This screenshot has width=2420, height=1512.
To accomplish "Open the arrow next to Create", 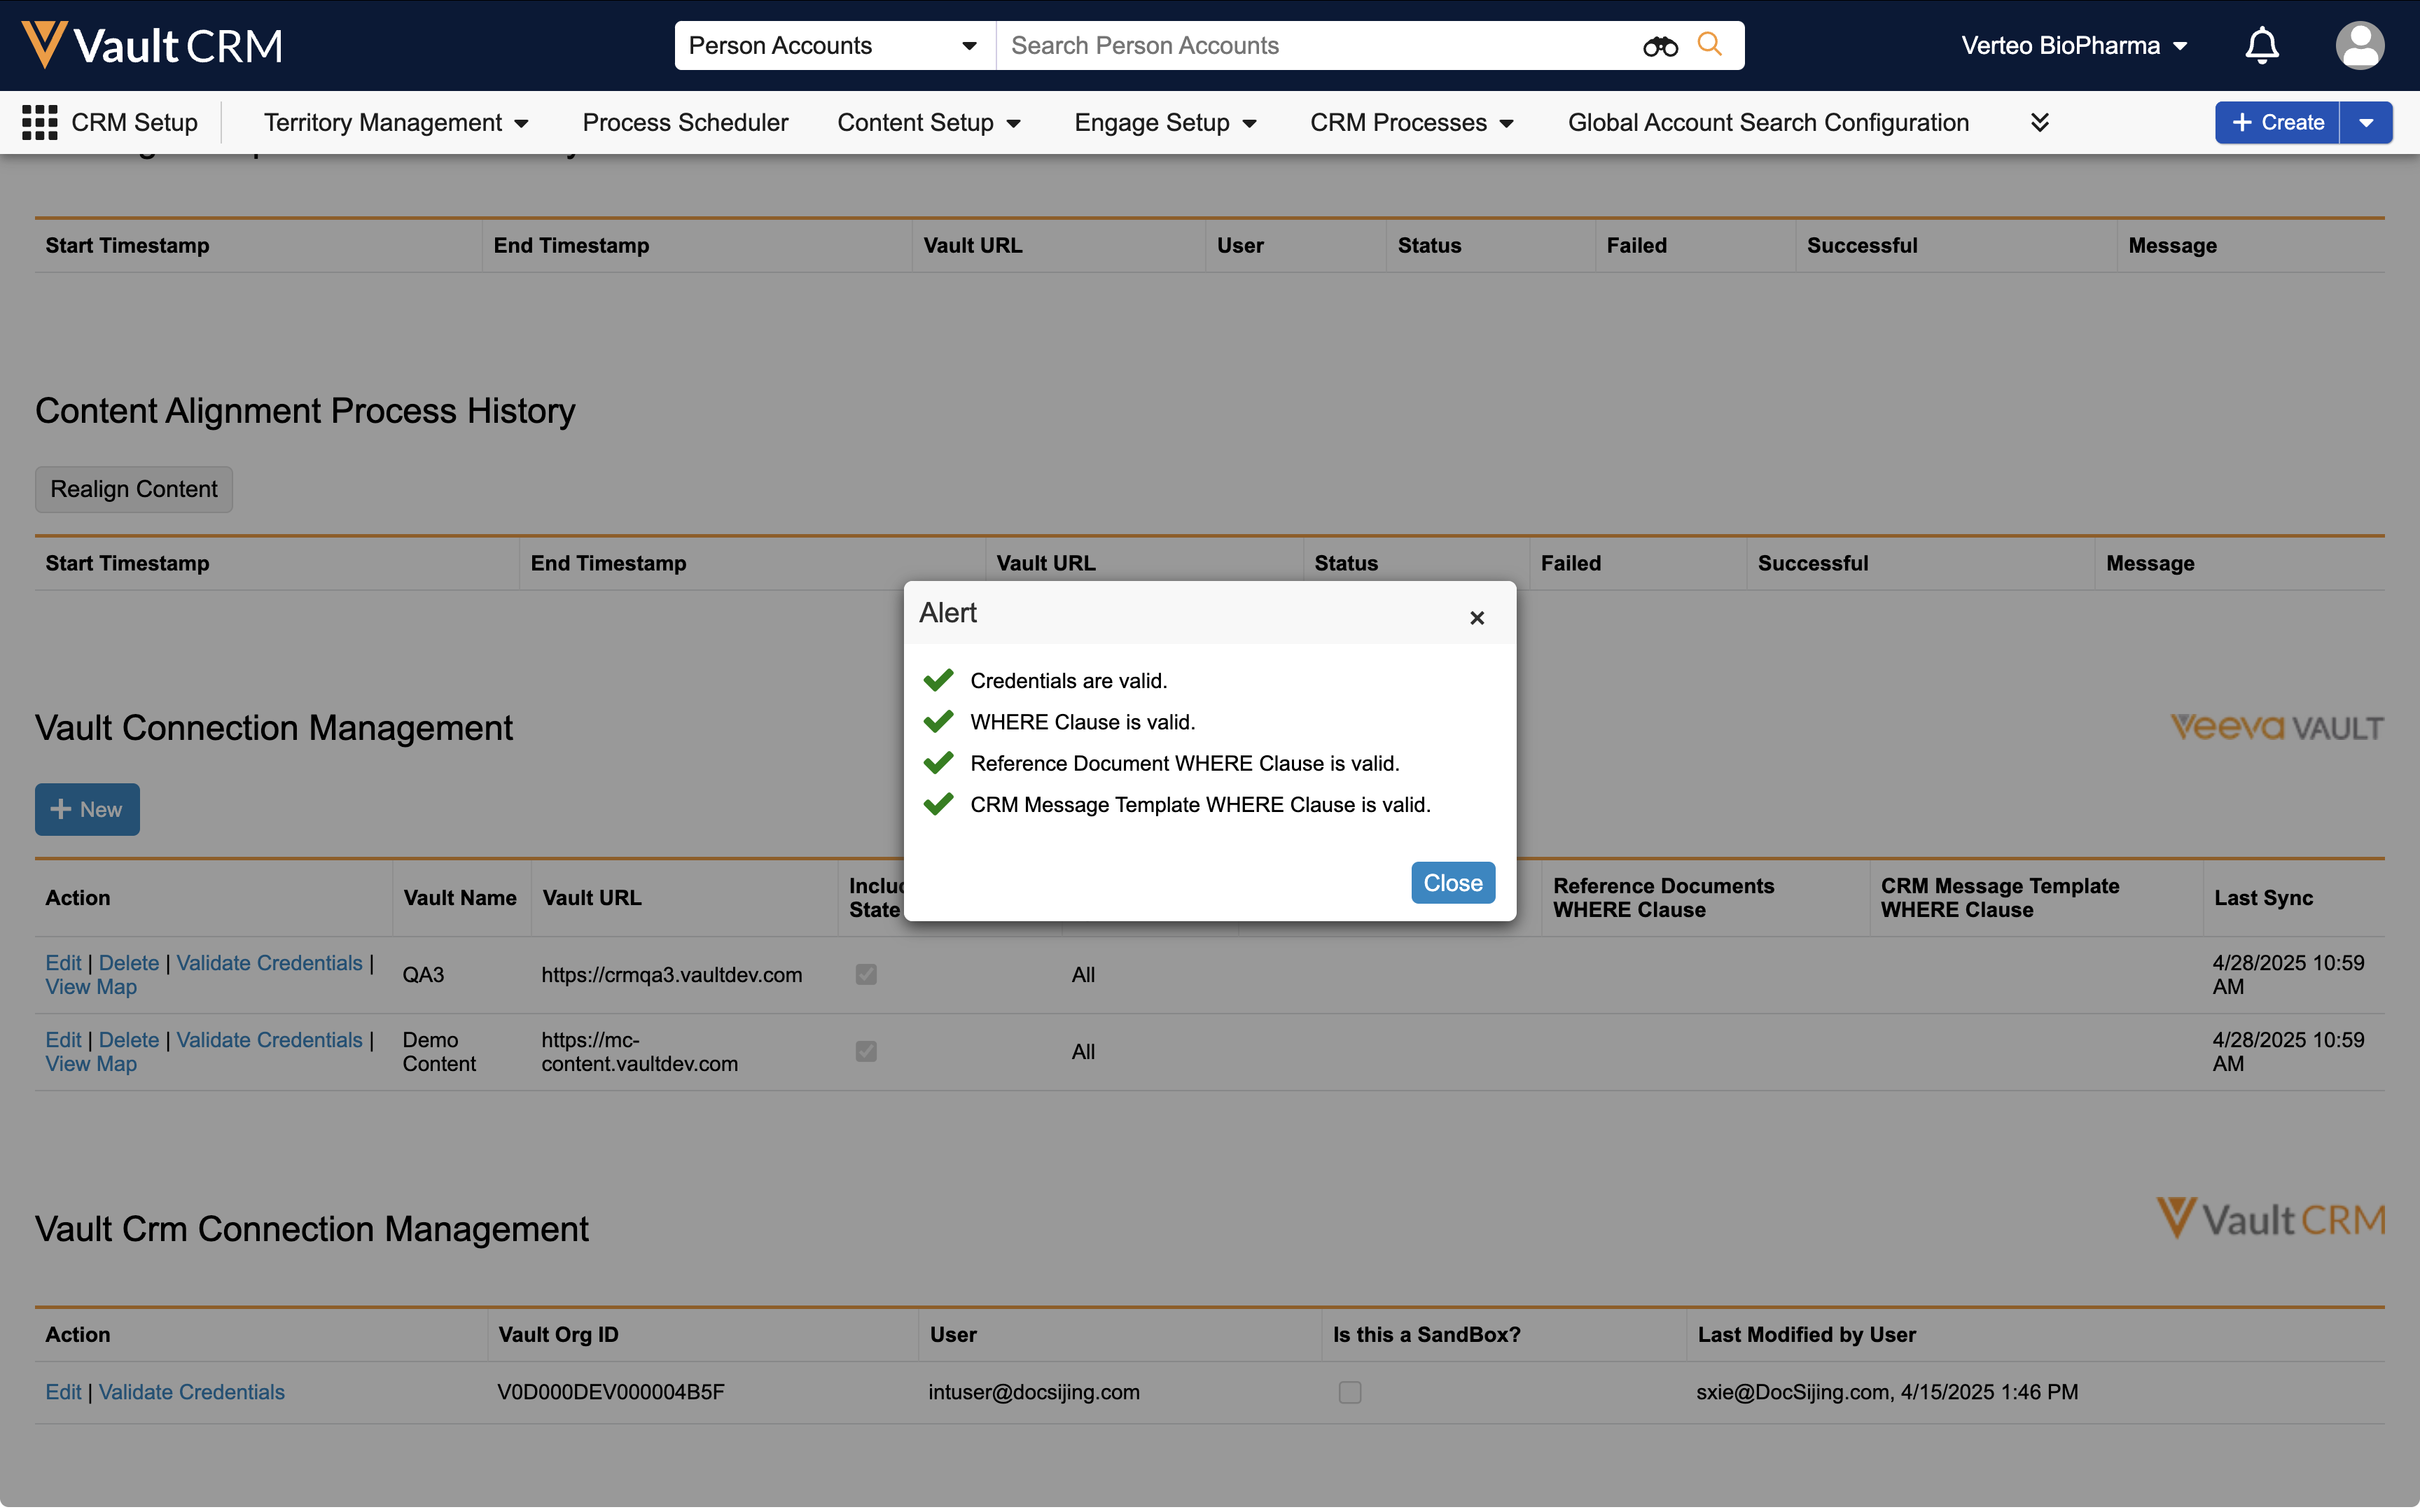I will coord(2365,122).
